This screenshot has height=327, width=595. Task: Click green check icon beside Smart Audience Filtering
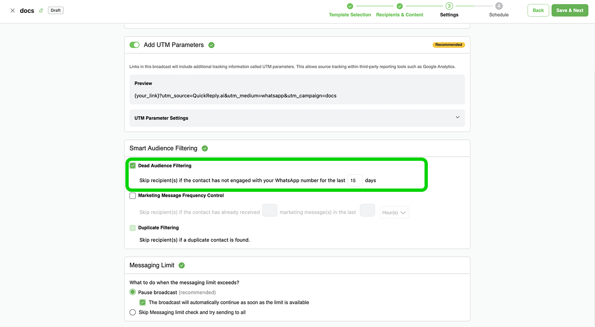[x=205, y=148]
